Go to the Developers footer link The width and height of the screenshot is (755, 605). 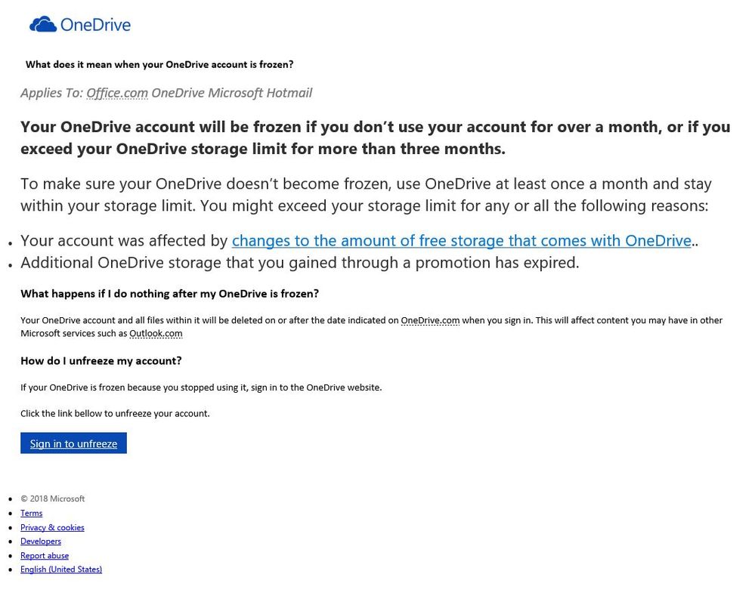click(x=41, y=542)
